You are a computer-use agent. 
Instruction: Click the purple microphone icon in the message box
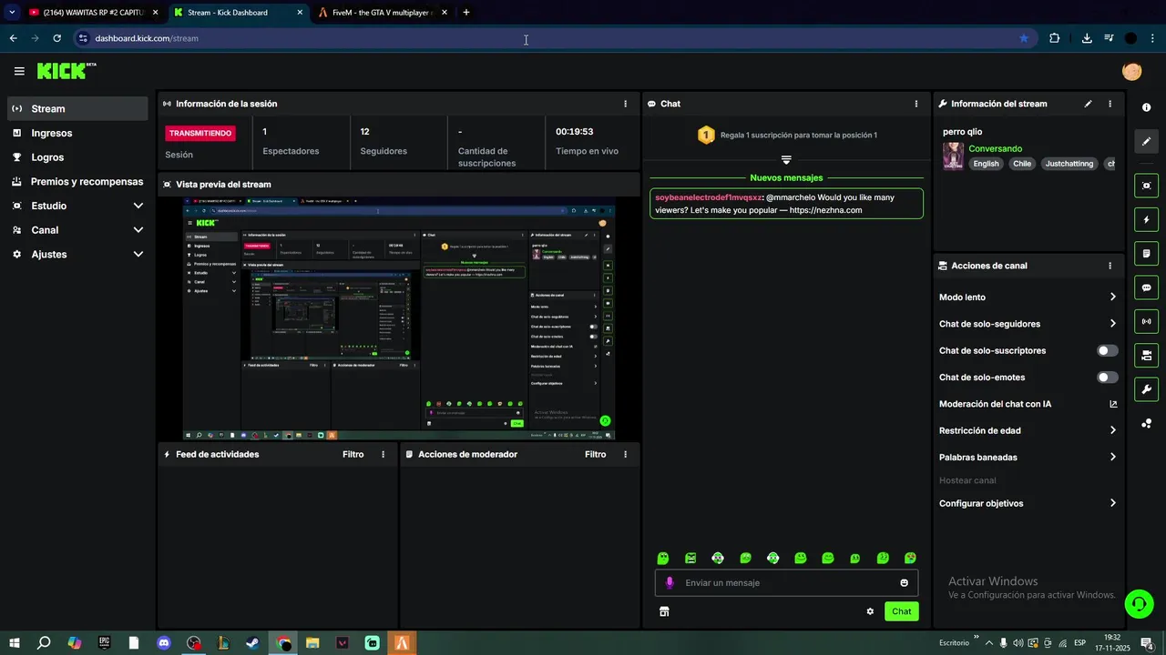coord(670,583)
